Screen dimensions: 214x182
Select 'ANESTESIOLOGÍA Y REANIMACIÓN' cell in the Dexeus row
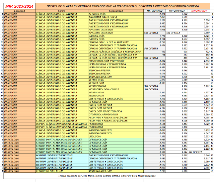point(116,155)
